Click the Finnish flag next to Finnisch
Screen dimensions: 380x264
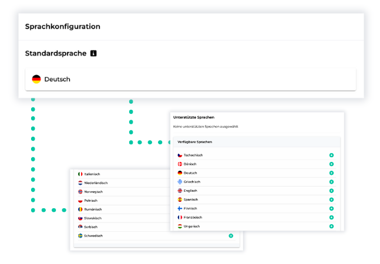coord(180,208)
